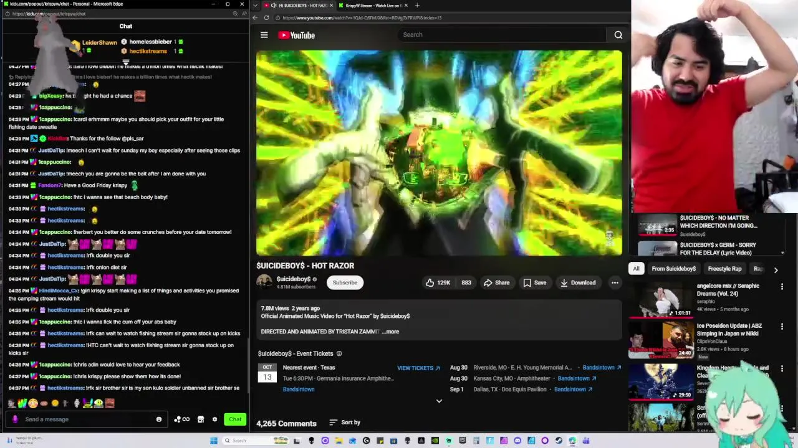This screenshot has height=448, width=798.
Task: Open Bandsintown link under Nearest event
Action: pyautogui.click(x=299, y=390)
